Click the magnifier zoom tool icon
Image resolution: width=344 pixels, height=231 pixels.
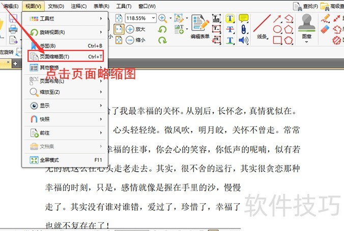click(162, 18)
